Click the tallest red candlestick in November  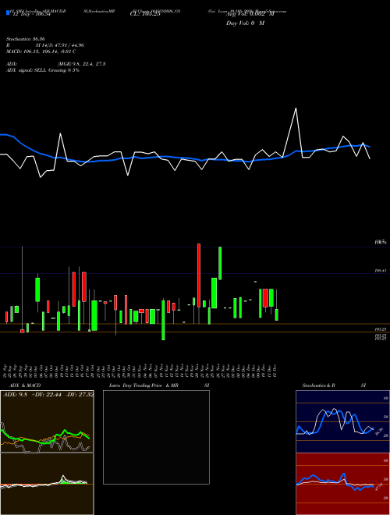coord(199,275)
